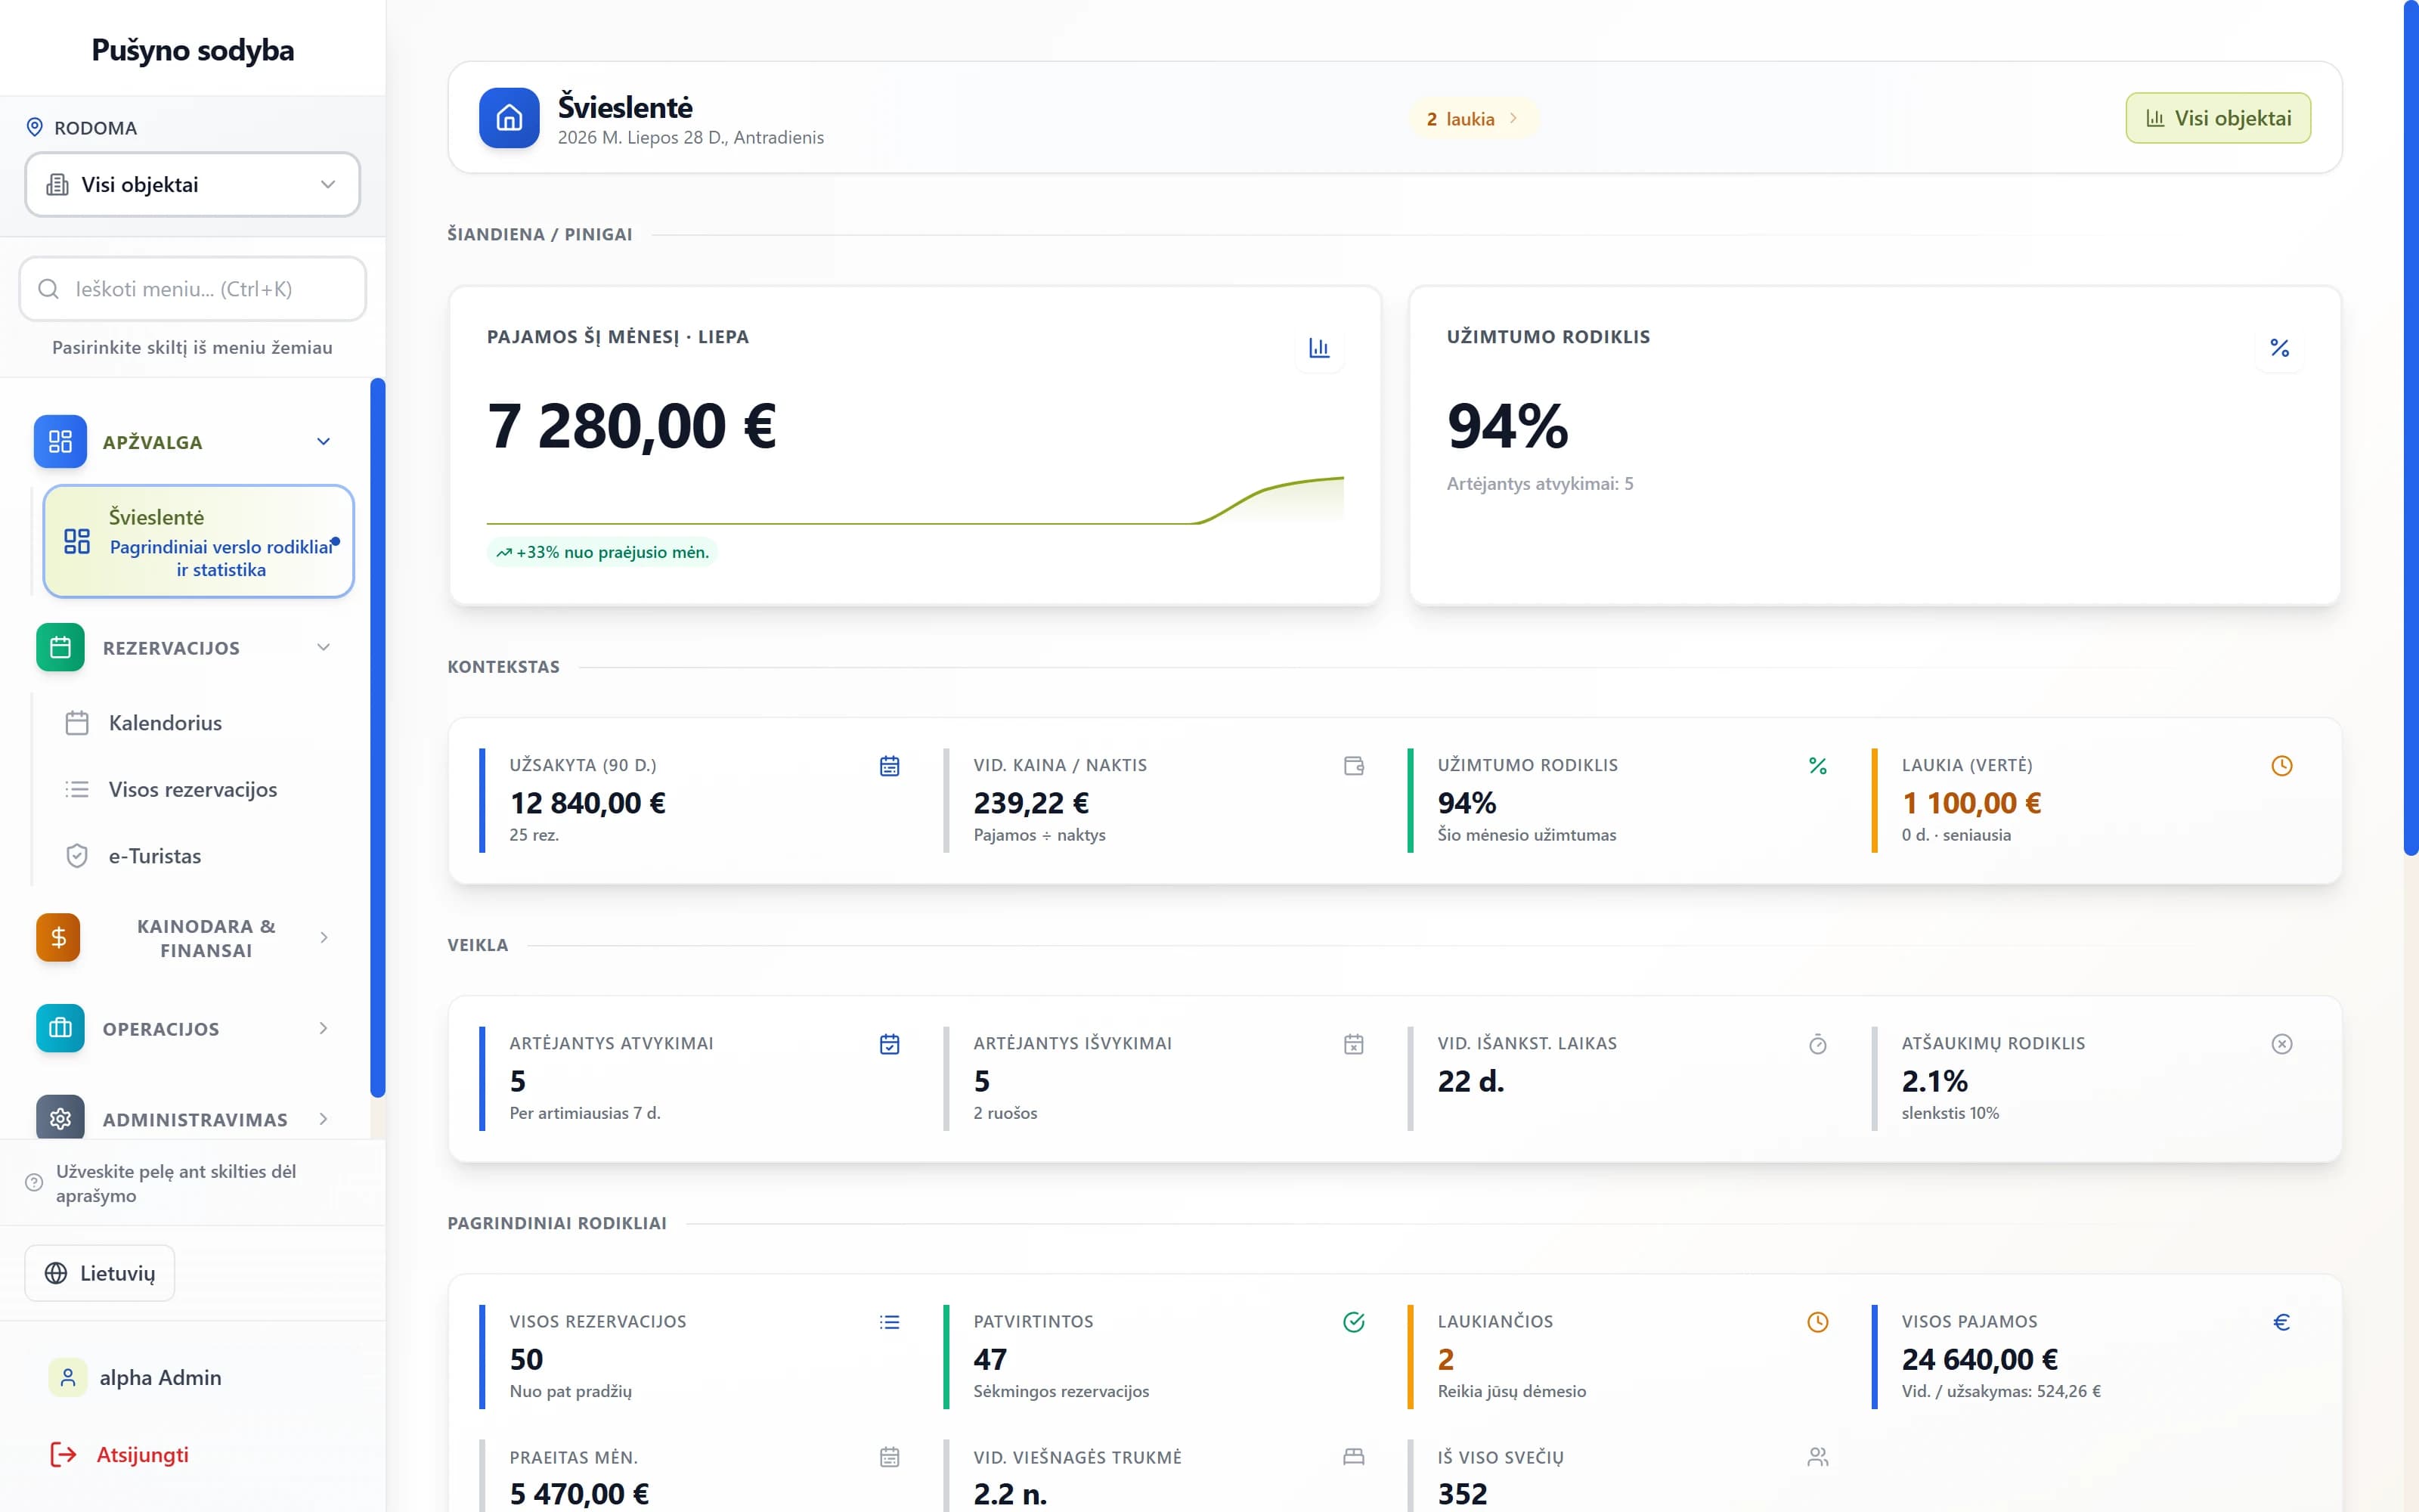
Task: Click the green Rezervacijos calendar icon
Action: (x=60, y=647)
